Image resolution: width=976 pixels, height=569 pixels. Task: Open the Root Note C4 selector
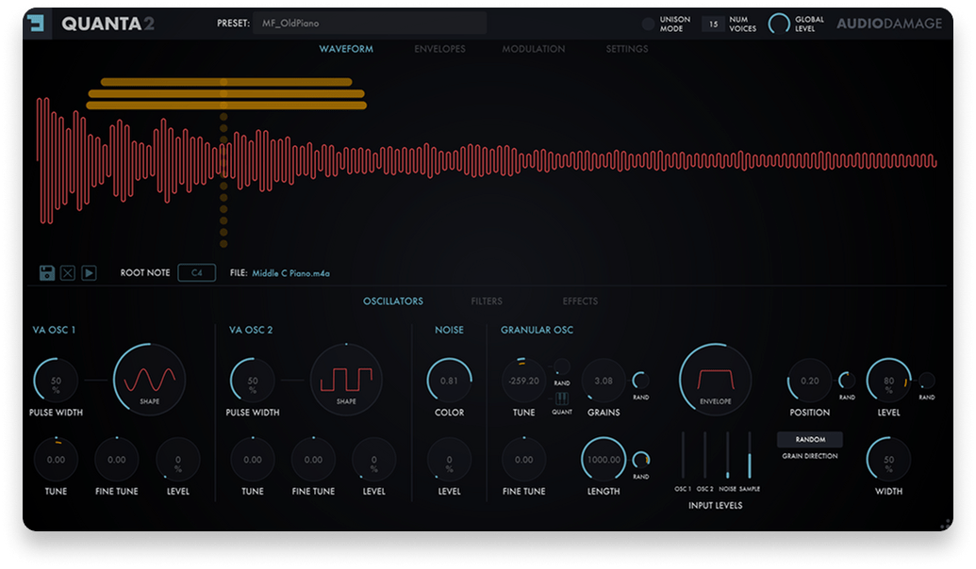pos(196,273)
